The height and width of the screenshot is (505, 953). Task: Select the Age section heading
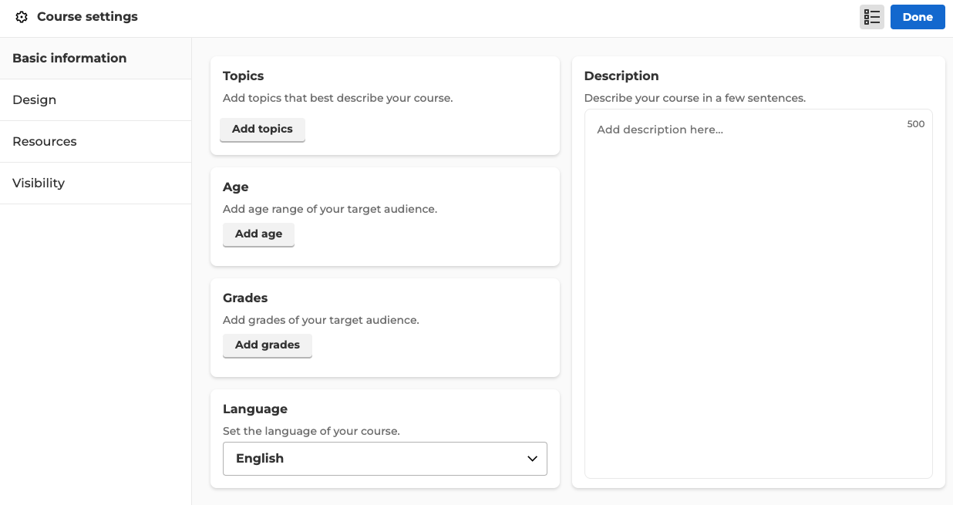click(236, 187)
